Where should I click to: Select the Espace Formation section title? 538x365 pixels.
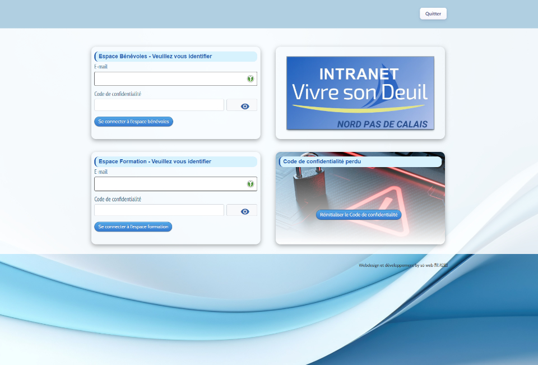155,161
